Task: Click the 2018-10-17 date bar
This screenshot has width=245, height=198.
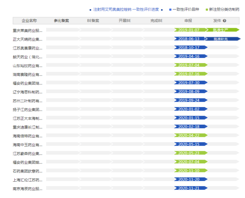Action: (191, 47)
